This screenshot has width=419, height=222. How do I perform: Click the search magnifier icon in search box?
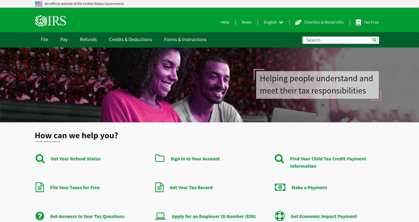tap(374, 40)
